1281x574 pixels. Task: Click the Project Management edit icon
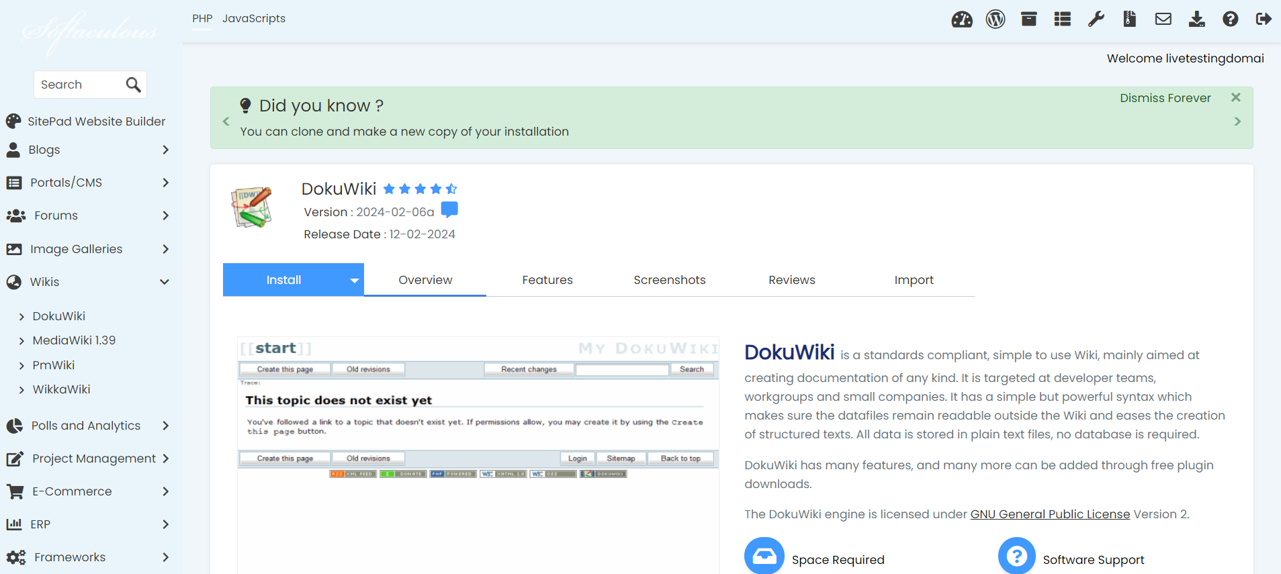click(x=15, y=459)
